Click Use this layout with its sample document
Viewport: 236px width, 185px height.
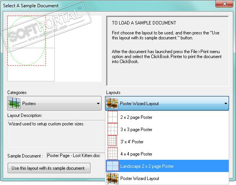(49, 168)
